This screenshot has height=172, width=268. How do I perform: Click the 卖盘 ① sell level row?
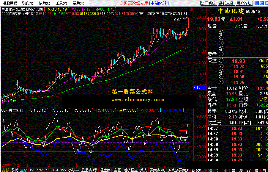[237, 54]
